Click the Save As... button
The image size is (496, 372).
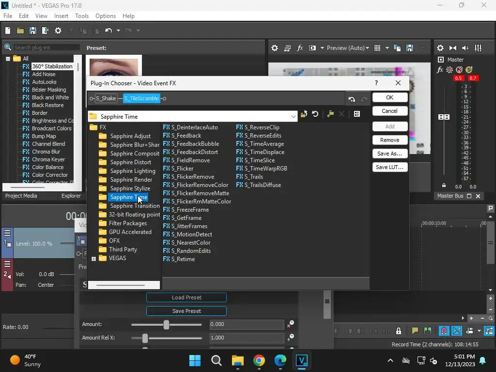[x=390, y=154]
